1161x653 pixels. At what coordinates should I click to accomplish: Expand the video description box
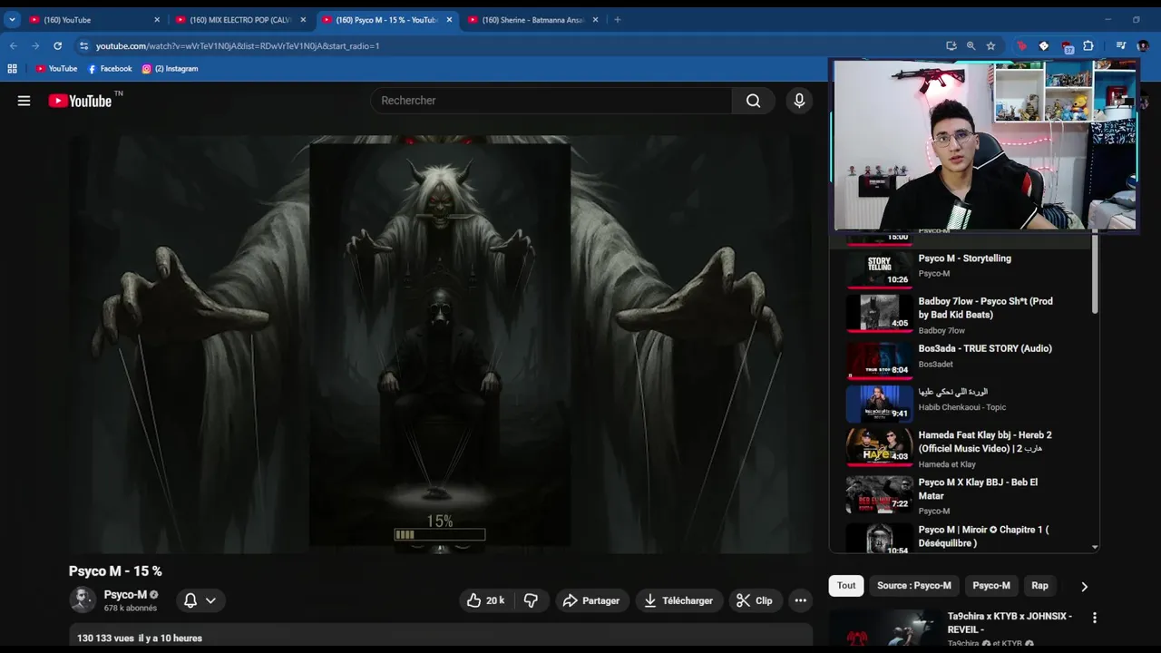441,635
